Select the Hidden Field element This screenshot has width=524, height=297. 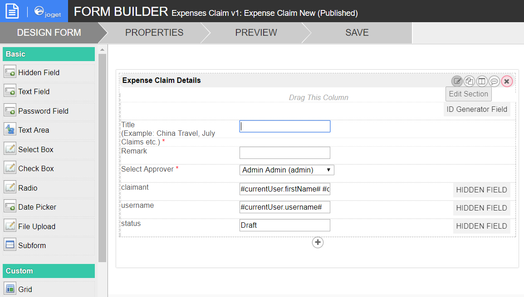tap(39, 73)
